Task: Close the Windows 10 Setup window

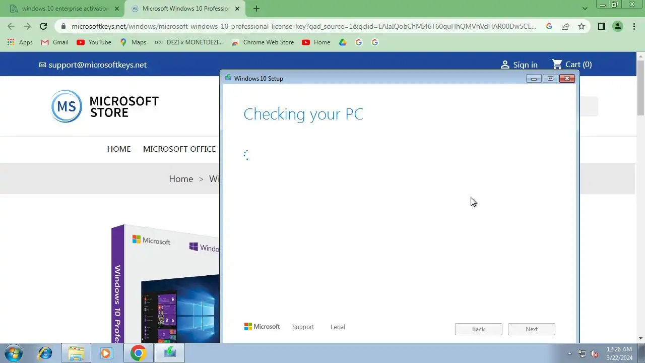Action: tap(567, 78)
